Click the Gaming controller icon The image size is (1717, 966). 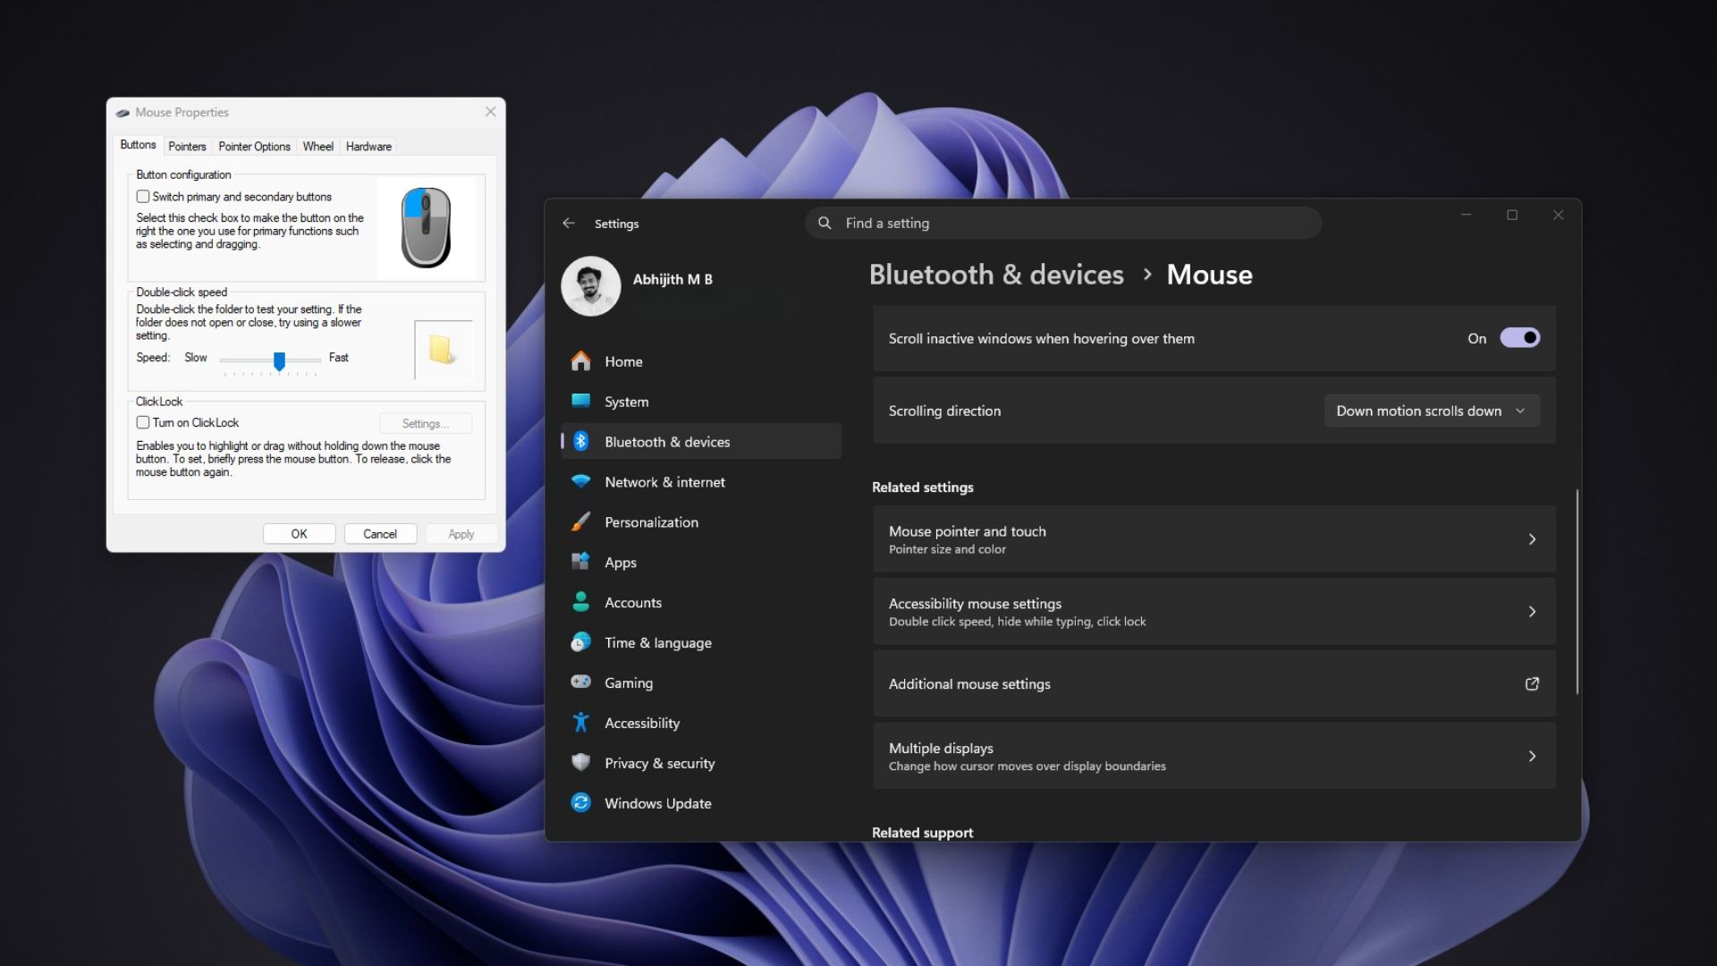pyautogui.click(x=580, y=682)
